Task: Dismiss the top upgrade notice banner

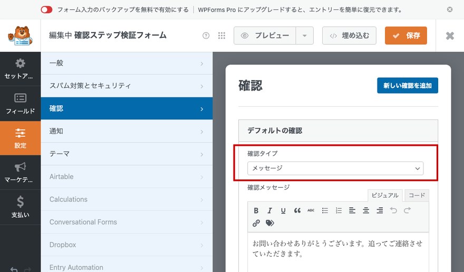Action: pos(449,9)
